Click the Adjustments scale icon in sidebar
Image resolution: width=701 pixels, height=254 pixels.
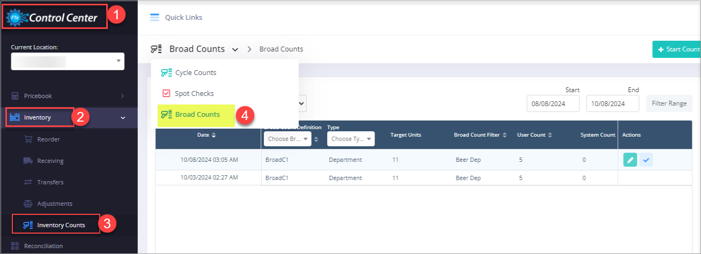[28, 204]
